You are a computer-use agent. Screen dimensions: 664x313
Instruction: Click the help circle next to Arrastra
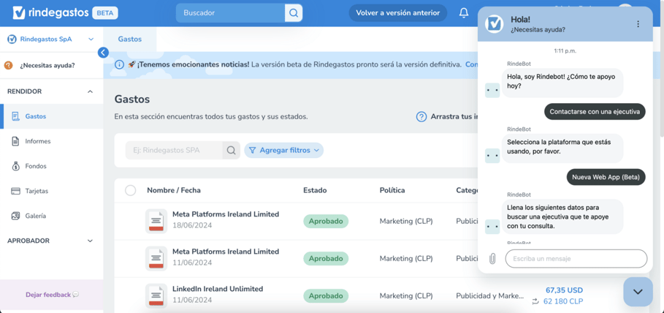pos(421,116)
